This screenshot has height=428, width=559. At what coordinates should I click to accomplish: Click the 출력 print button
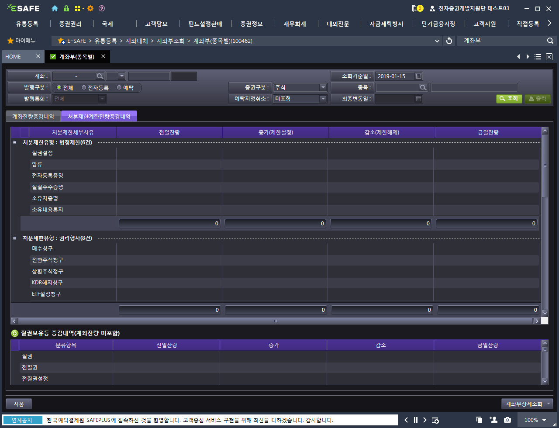coord(537,99)
